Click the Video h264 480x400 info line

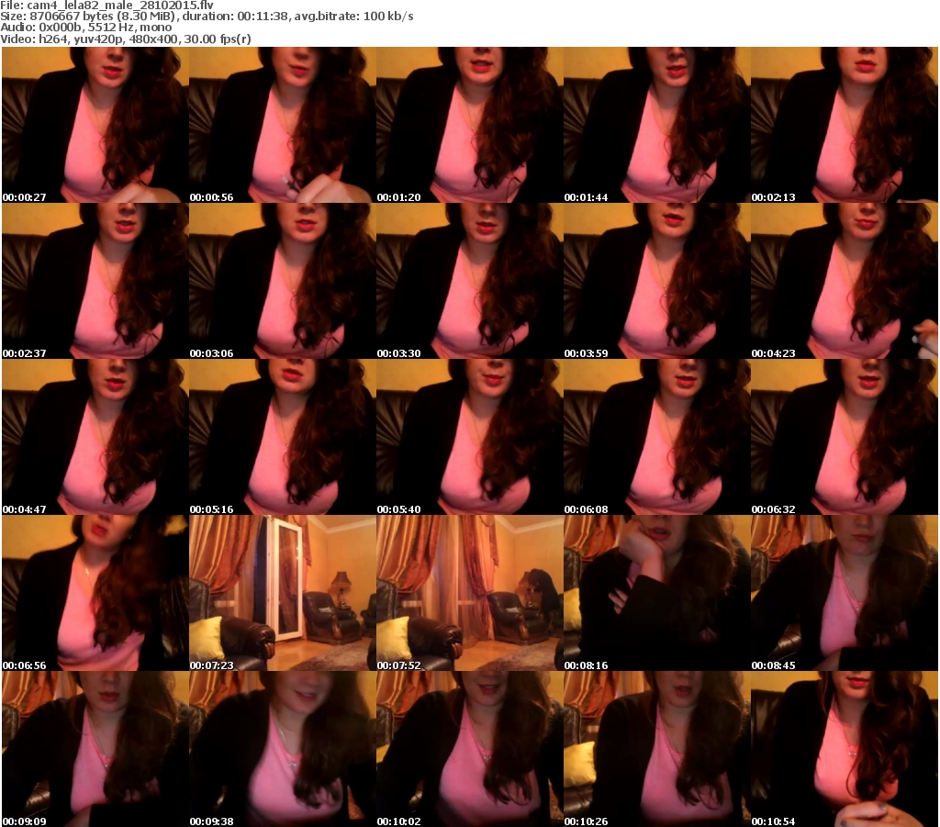(x=125, y=39)
